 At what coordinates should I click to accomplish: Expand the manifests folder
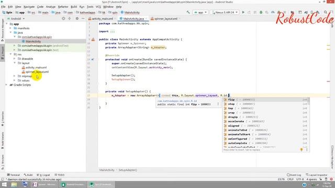coord(10,28)
